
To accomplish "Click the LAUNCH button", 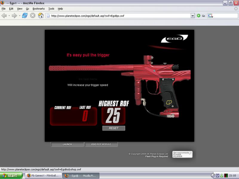I will pyautogui.click(x=67, y=144).
